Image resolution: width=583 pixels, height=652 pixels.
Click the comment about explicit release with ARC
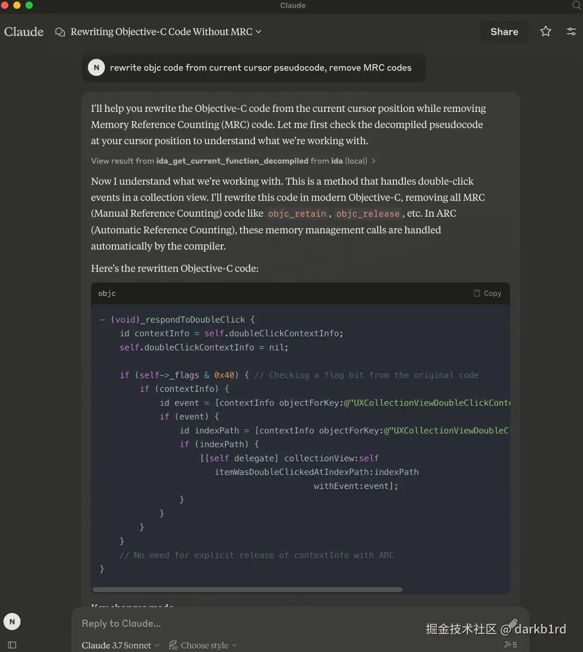[x=257, y=555]
